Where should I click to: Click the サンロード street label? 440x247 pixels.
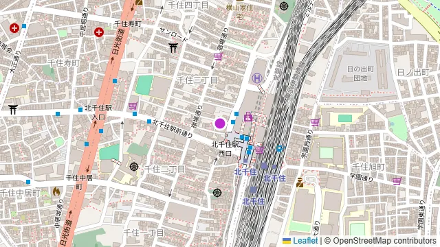tap(173, 35)
